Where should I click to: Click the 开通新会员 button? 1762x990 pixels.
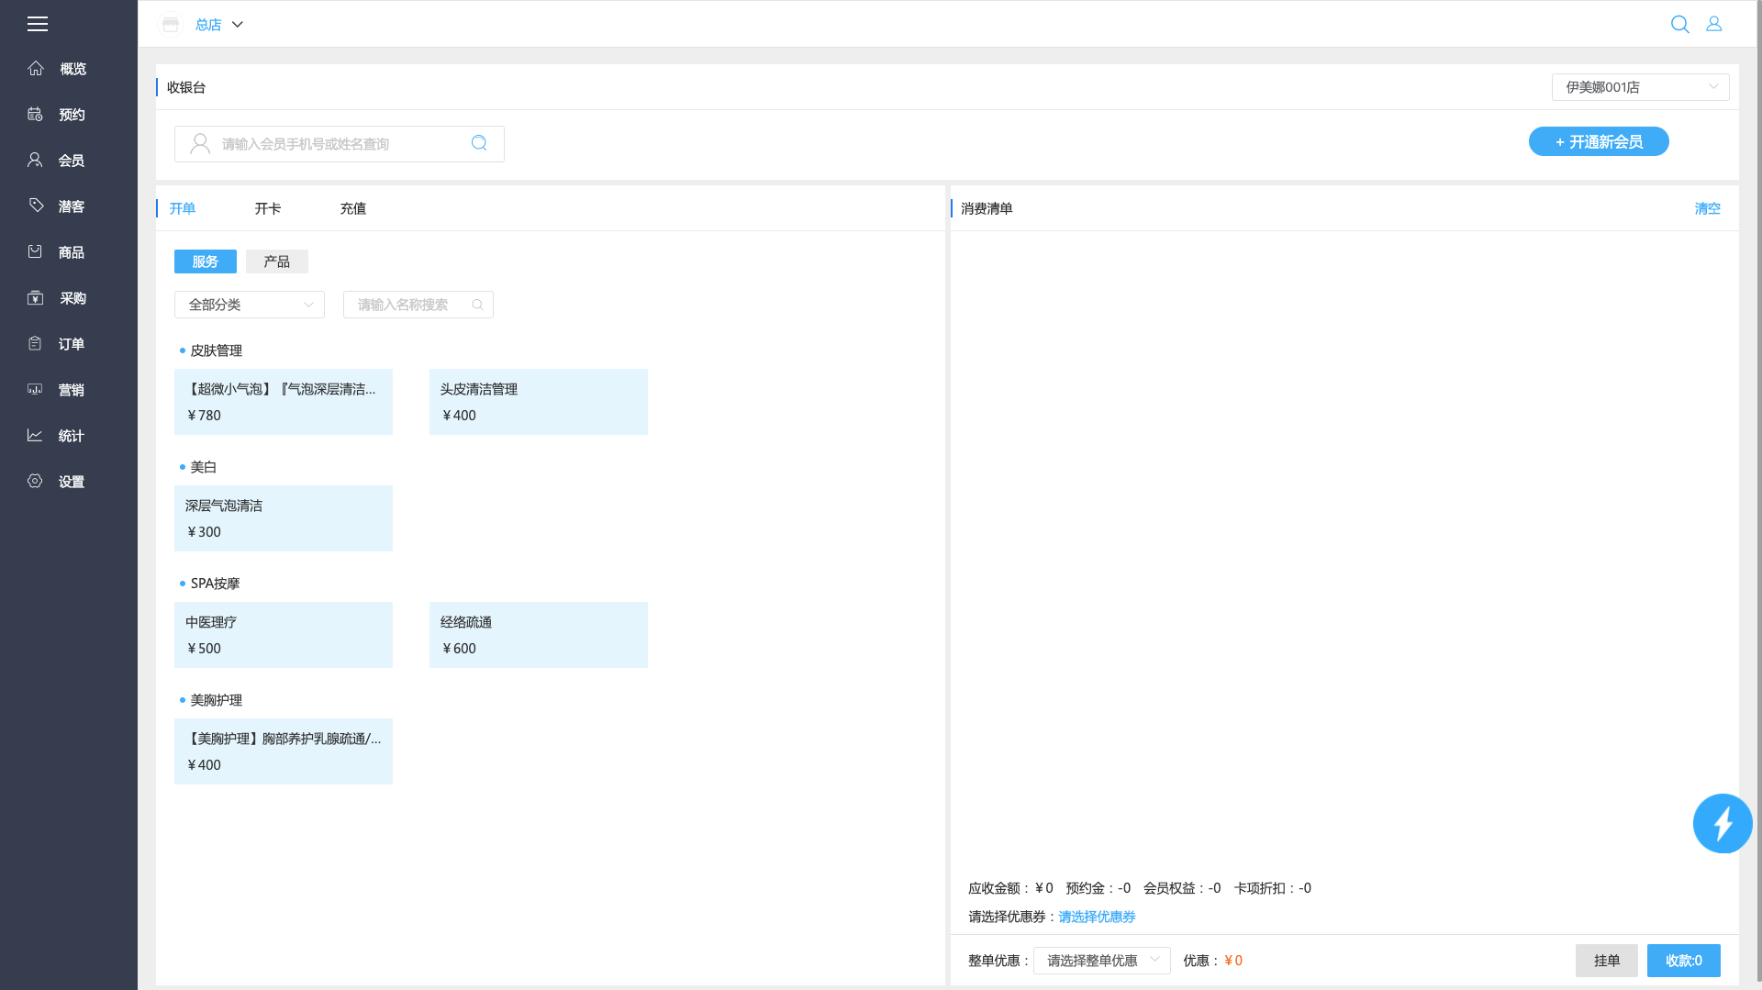pos(1599,141)
